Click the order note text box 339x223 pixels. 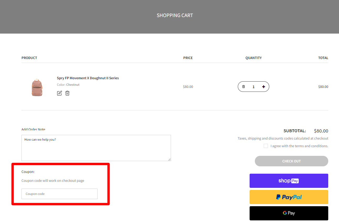click(96, 148)
